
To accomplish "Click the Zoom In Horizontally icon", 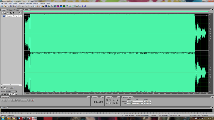I will 107,100.
